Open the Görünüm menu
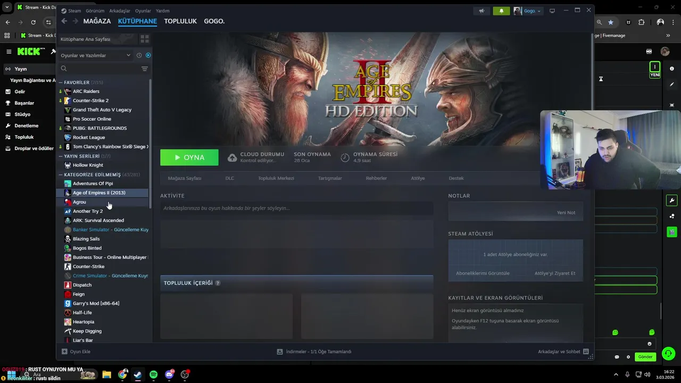 95,11
